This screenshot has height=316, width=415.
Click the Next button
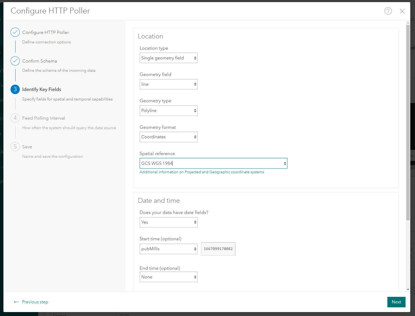pos(396,302)
